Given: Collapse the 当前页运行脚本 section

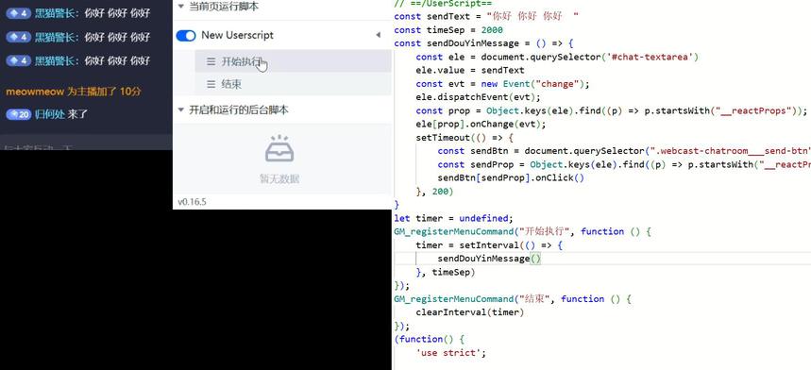Looking at the screenshot, I should 180,7.
